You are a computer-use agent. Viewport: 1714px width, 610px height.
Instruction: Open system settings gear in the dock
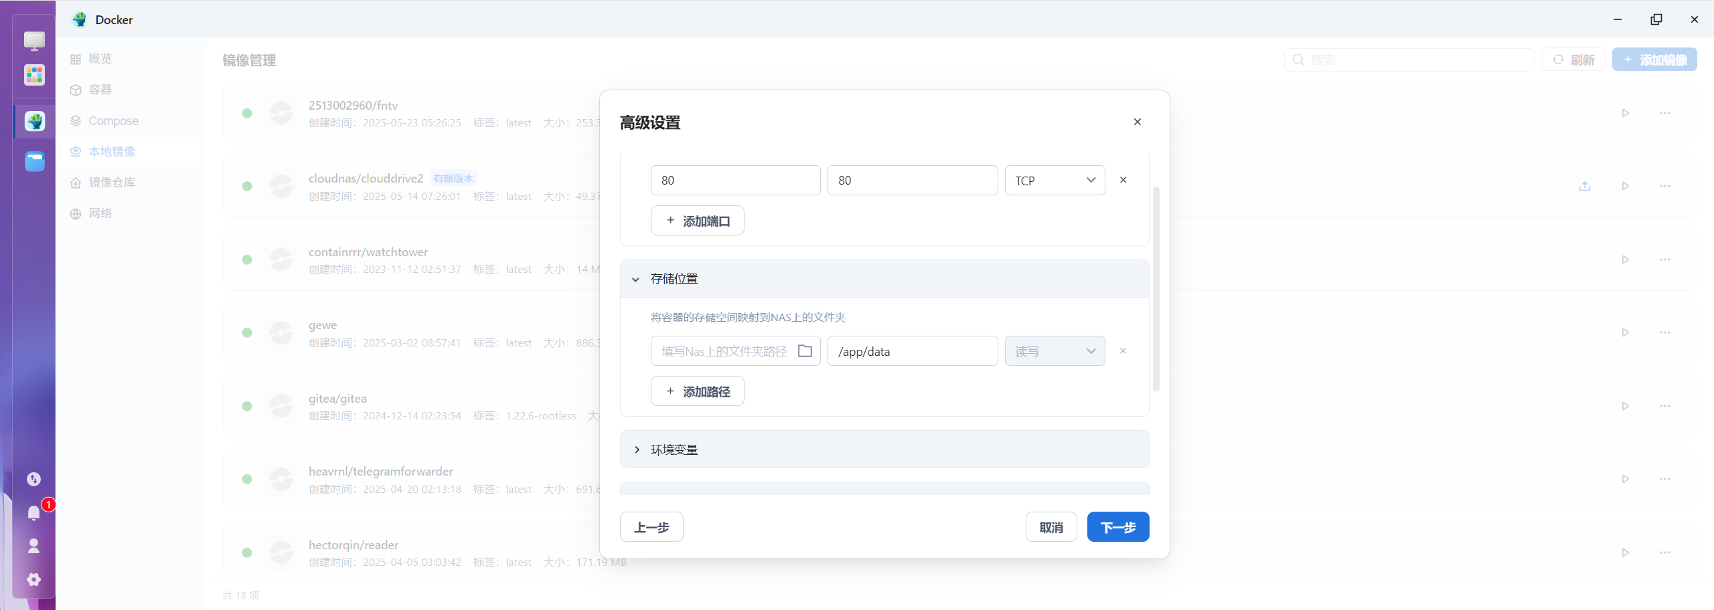click(x=34, y=580)
